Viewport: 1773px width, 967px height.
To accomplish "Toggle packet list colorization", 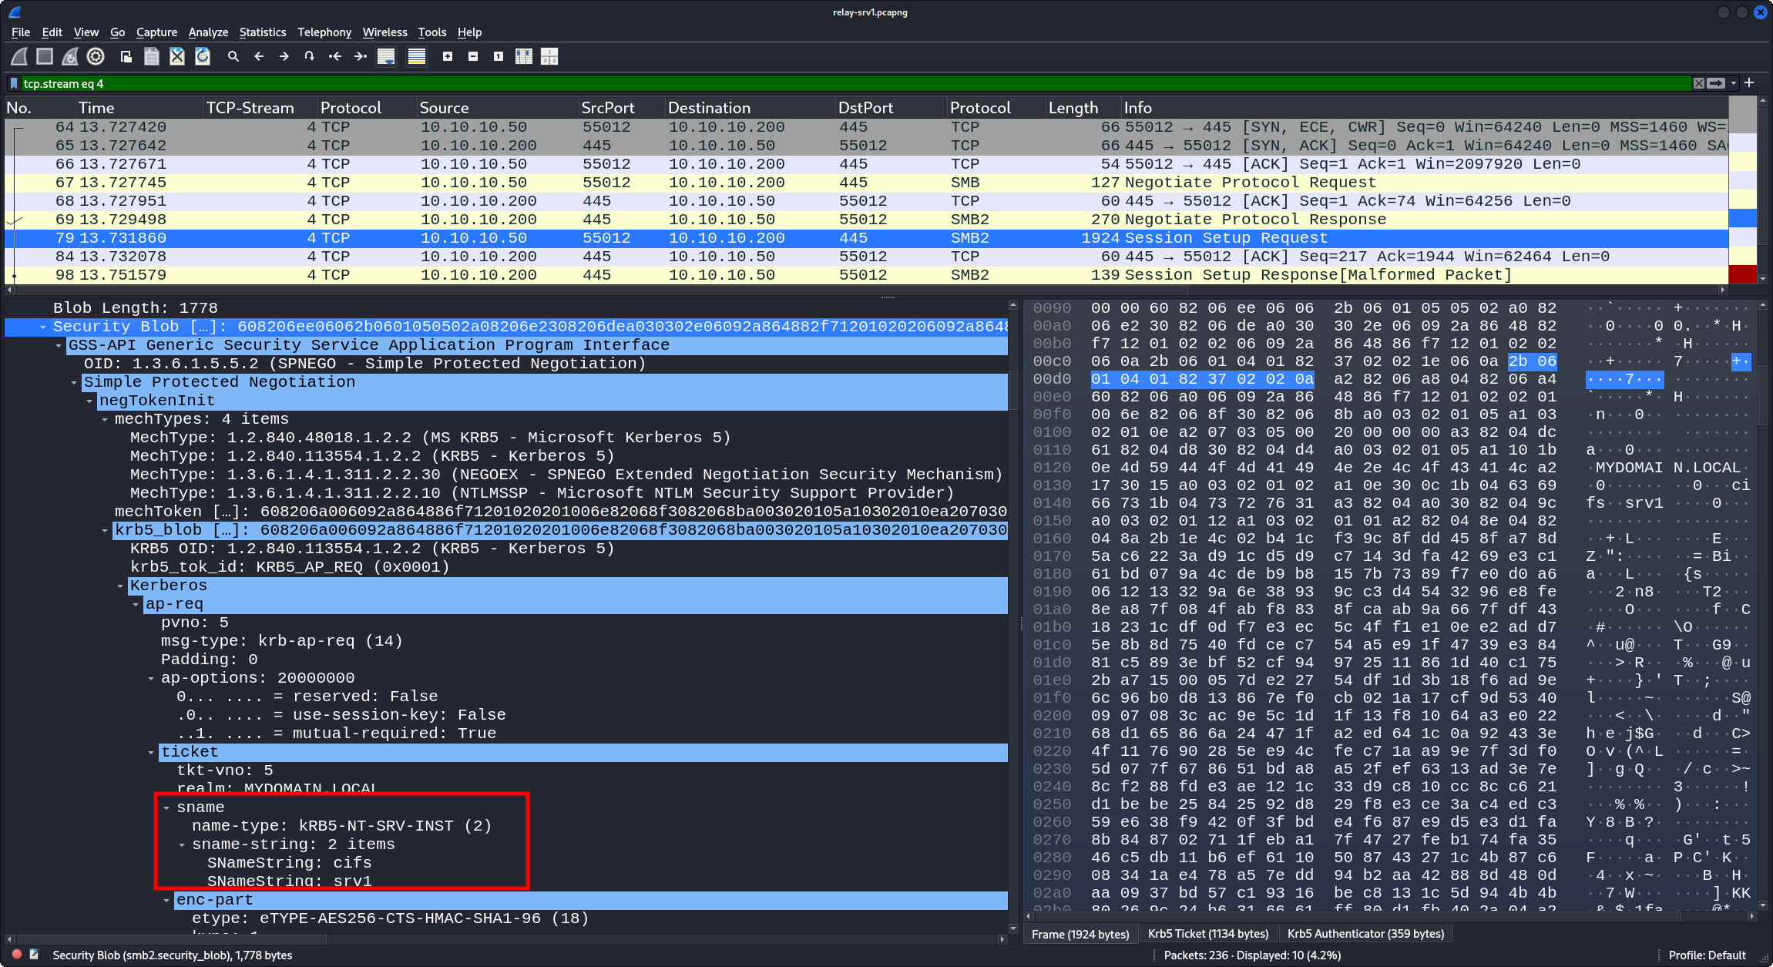I will [417, 56].
